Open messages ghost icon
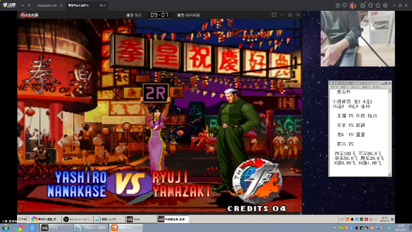Image resolution: width=412 pixels, height=232 pixels. pos(378,5)
